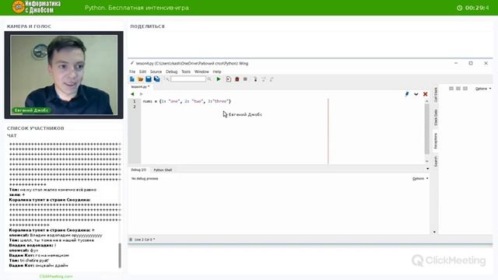Open the Exceptions vertical tab

click(x=436, y=141)
